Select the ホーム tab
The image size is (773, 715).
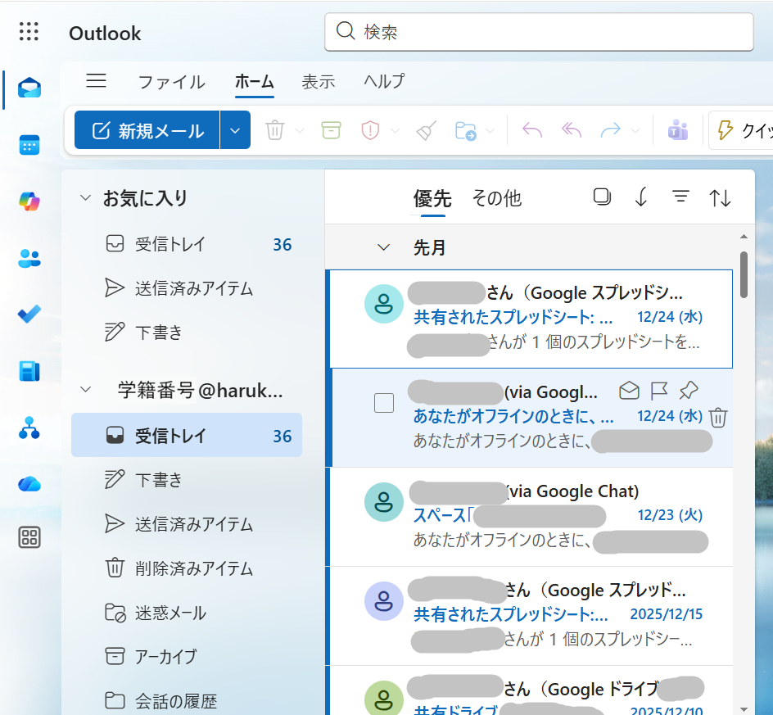(x=255, y=81)
